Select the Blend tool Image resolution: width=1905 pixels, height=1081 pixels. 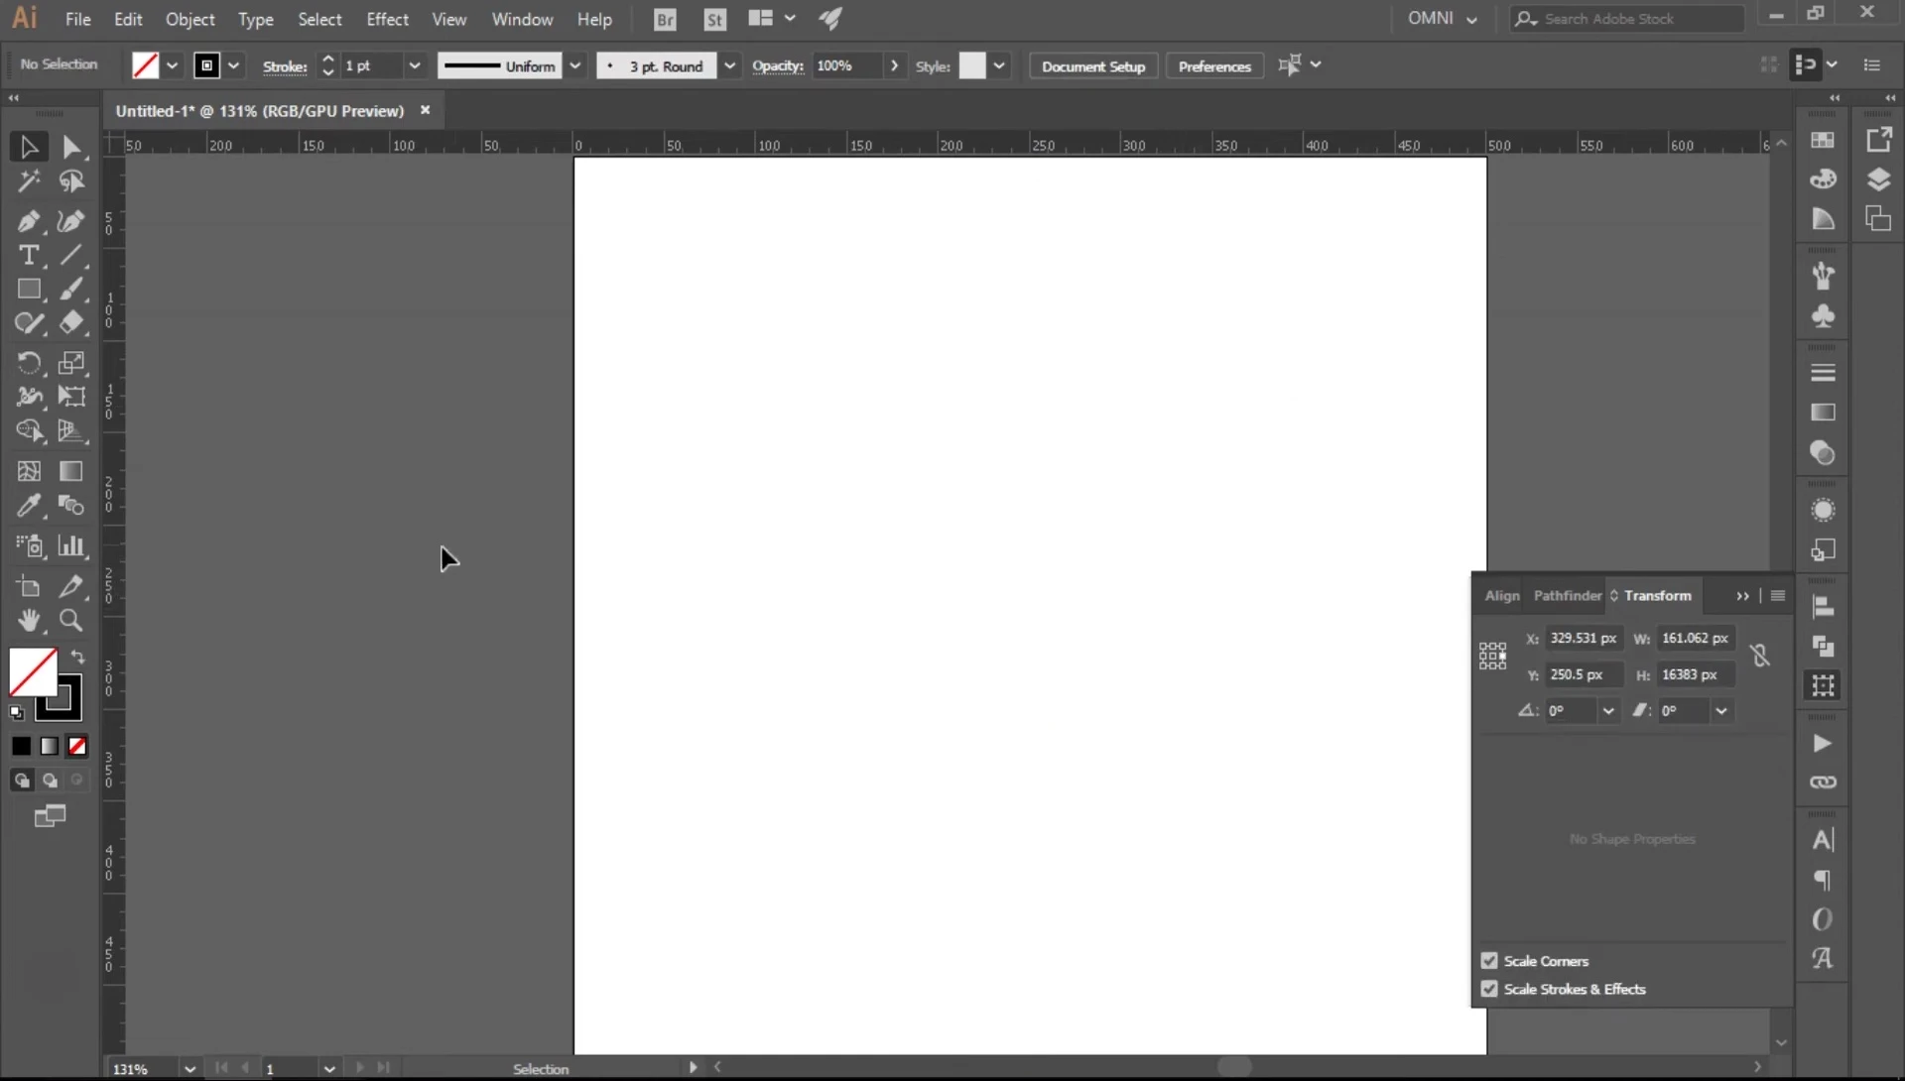tap(70, 506)
